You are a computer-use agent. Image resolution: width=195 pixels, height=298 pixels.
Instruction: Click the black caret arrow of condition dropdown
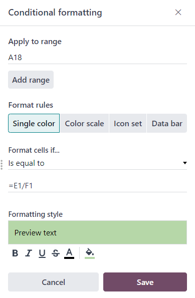coord(185,163)
